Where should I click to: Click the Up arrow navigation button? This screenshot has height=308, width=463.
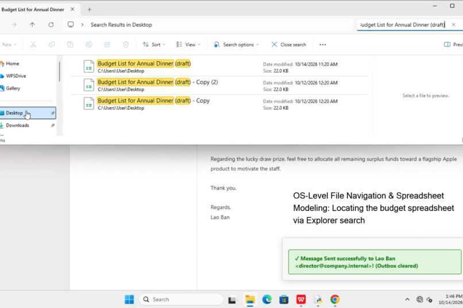(x=32, y=25)
